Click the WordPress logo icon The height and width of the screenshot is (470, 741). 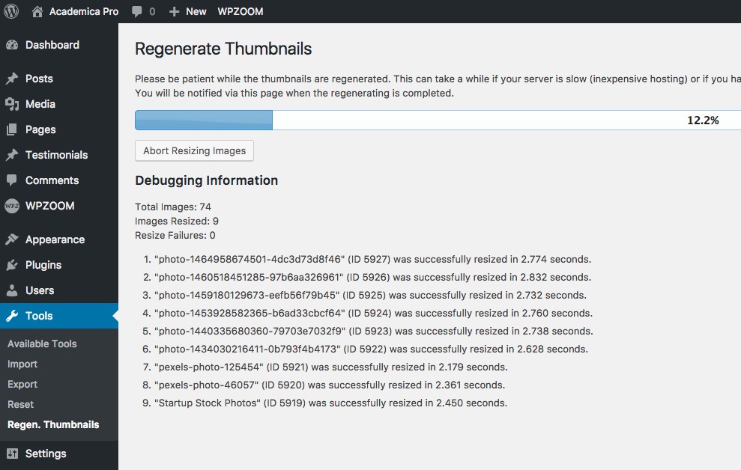(x=11, y=11)
